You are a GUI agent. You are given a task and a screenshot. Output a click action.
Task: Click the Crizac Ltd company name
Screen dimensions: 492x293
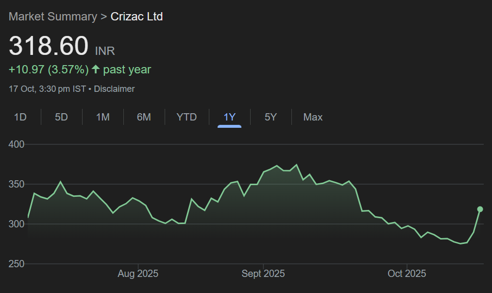137,17
